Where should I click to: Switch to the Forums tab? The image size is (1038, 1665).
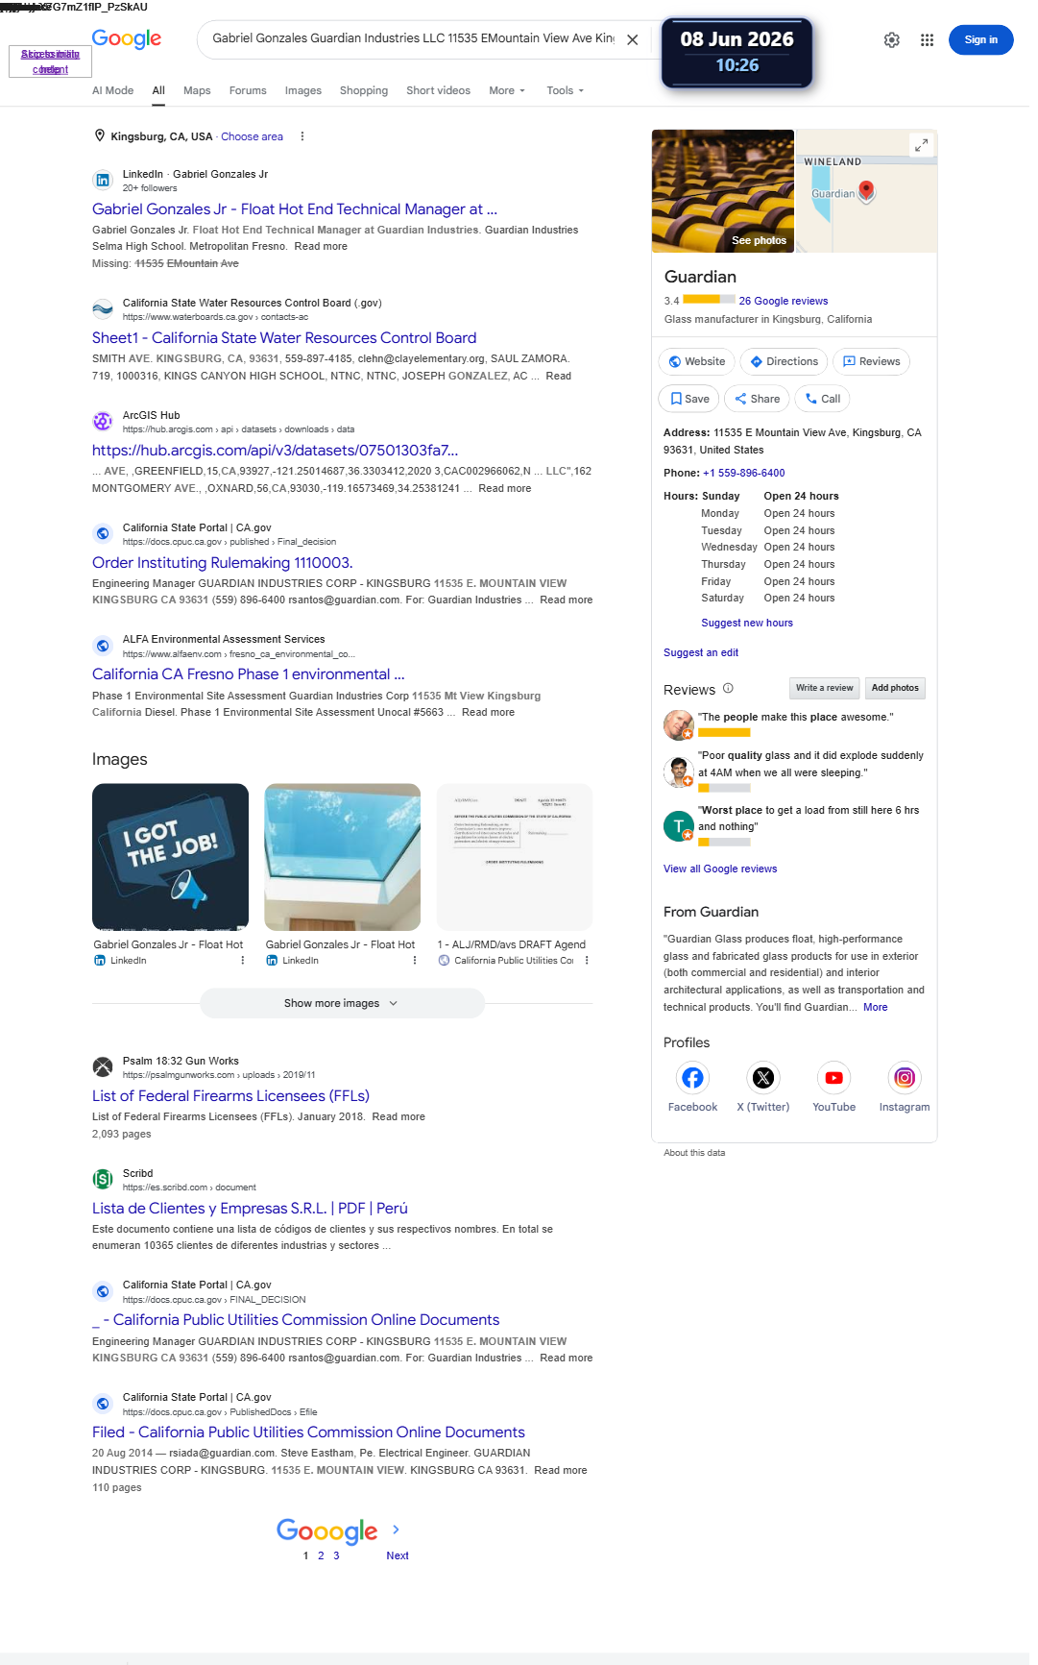tap(248, 90)
